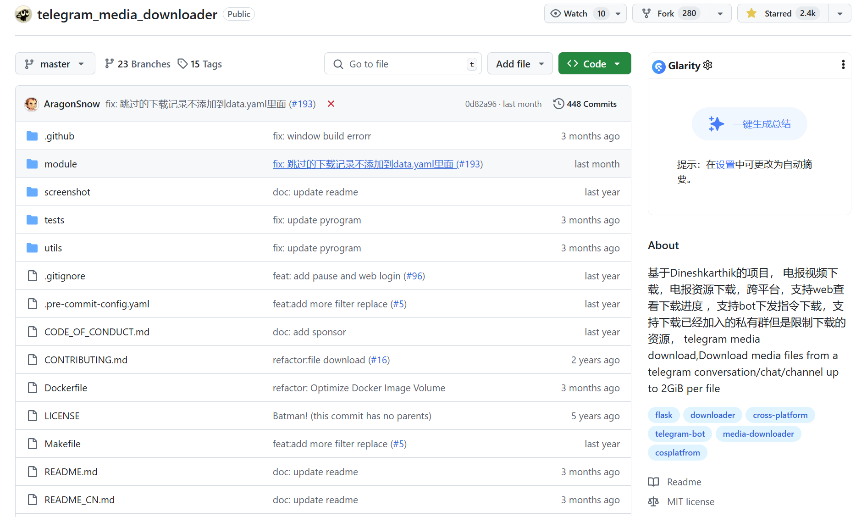Select the downloader topic tag

click(x=712, y=415)
